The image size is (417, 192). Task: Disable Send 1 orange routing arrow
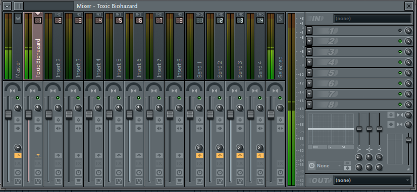(x=199, y=155)
